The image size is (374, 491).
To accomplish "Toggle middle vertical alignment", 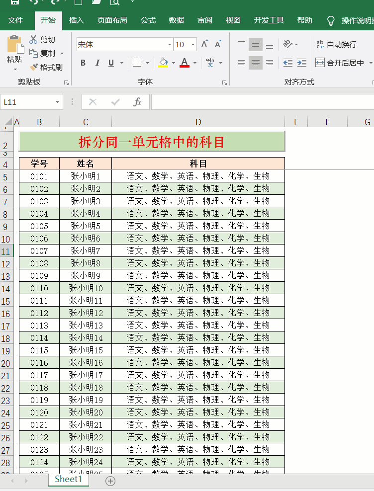I will 256,44.
